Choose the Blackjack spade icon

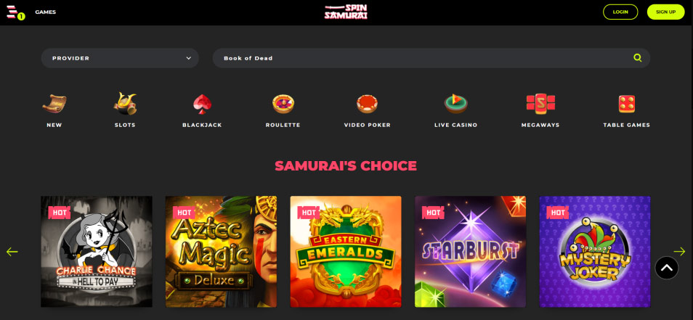click(202, 104)
